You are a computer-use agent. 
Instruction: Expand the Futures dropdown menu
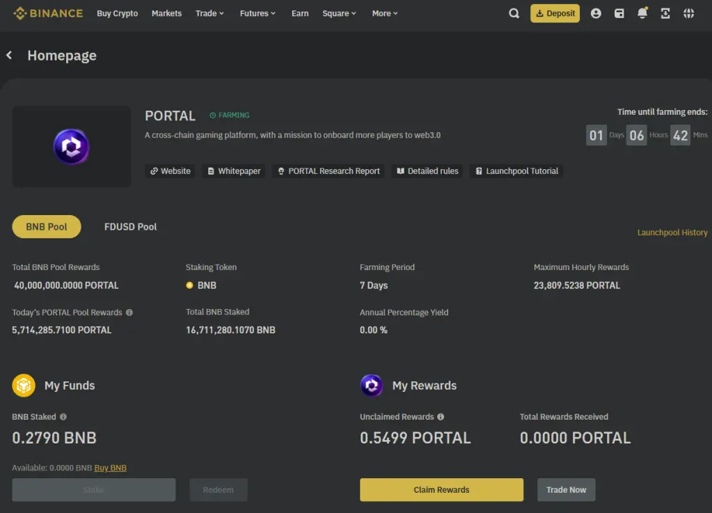tap(258, 14)
